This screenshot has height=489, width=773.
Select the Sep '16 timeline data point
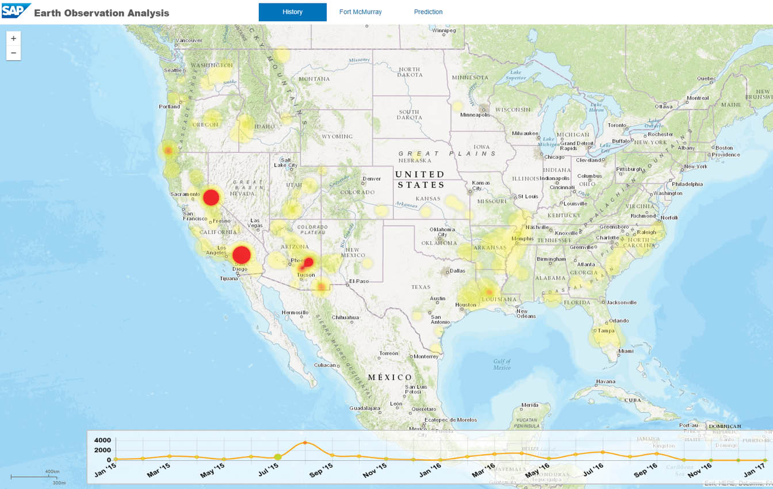pos(657,453)
